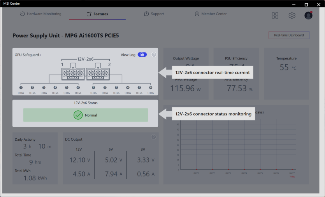This screenshot has height=197, width=325.
Task: Click the Features tab icon
Action: tap(89, 14)
